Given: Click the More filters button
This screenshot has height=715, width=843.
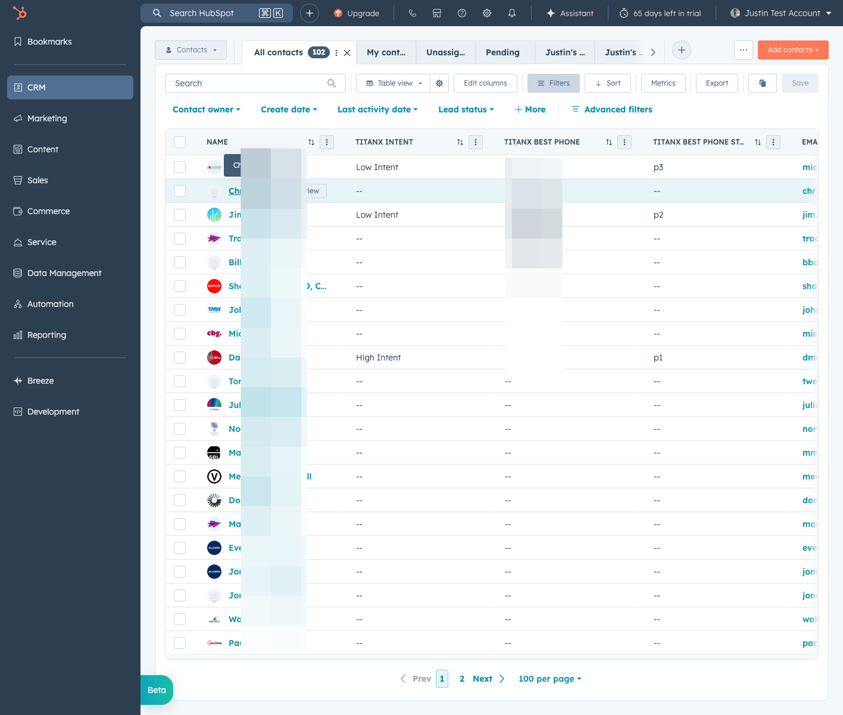Looking at the screenshot, I should pos(530,109).
